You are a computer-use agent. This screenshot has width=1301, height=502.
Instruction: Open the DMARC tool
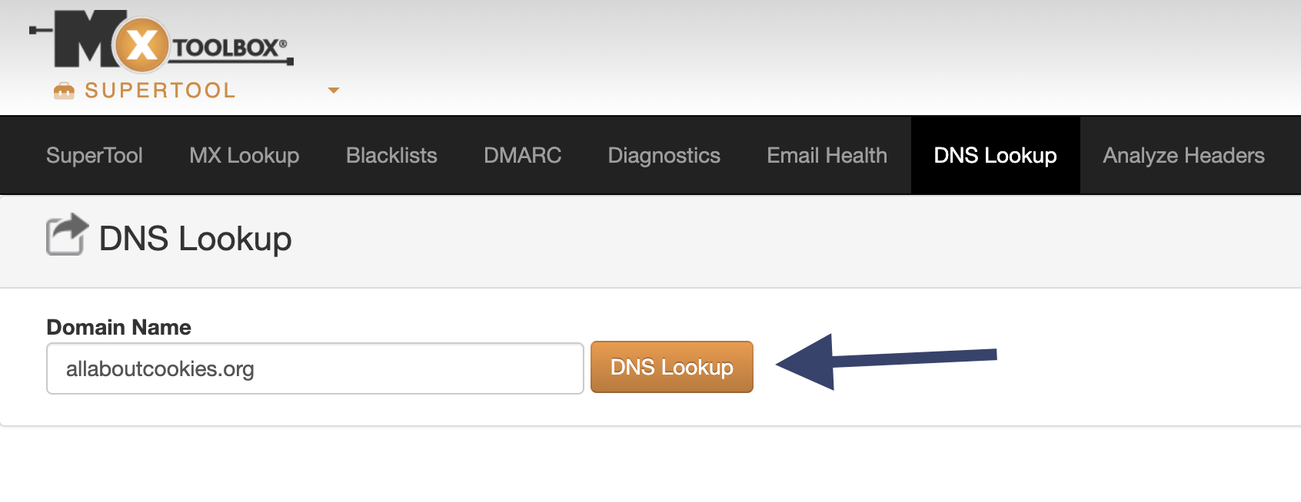tap(522, 155)
